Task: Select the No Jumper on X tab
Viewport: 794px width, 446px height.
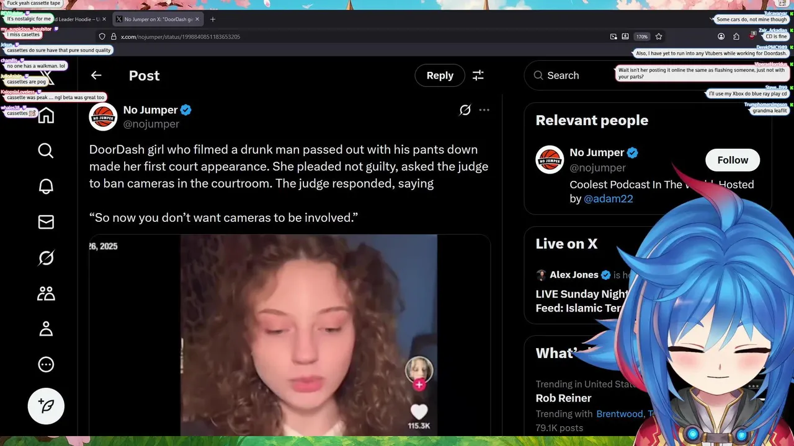Action: pyautogui.click(x=158, y=19)
